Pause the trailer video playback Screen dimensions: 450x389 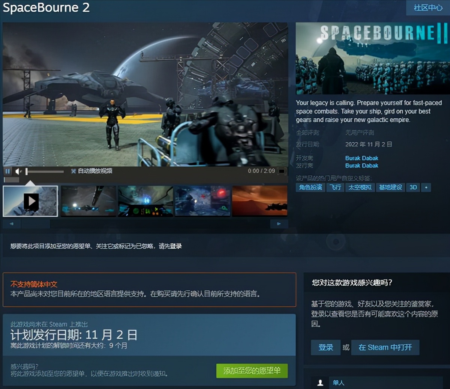pyautogui.click(x=8, y=171)
